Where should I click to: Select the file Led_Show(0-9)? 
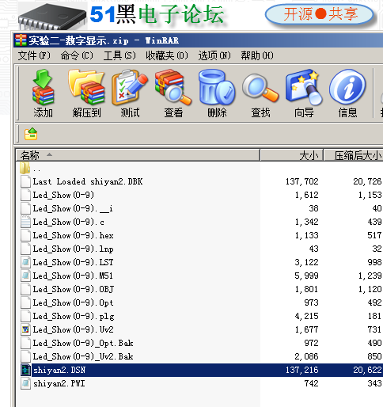coord(63,195)
